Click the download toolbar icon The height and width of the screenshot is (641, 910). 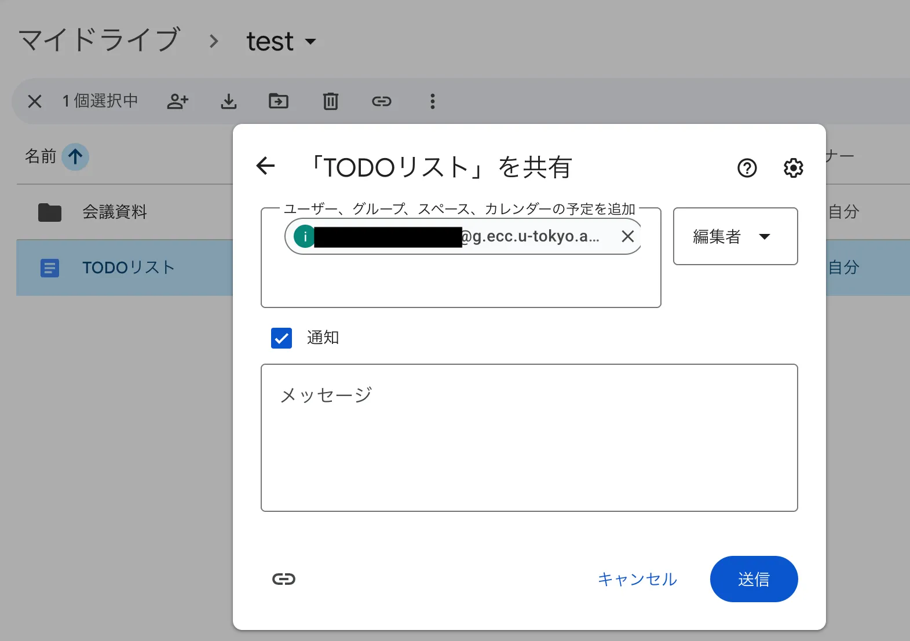[x=229, y=101]
